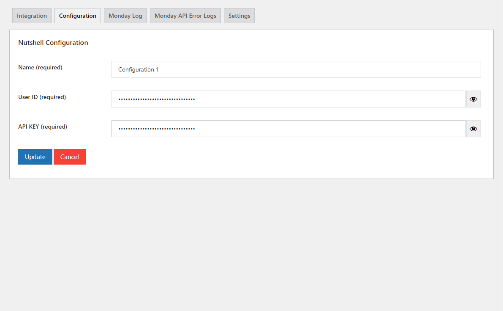Viewport: 503px width, 311px height.
Task: Show API KEY using eye icon
Action: click(473, 129)
